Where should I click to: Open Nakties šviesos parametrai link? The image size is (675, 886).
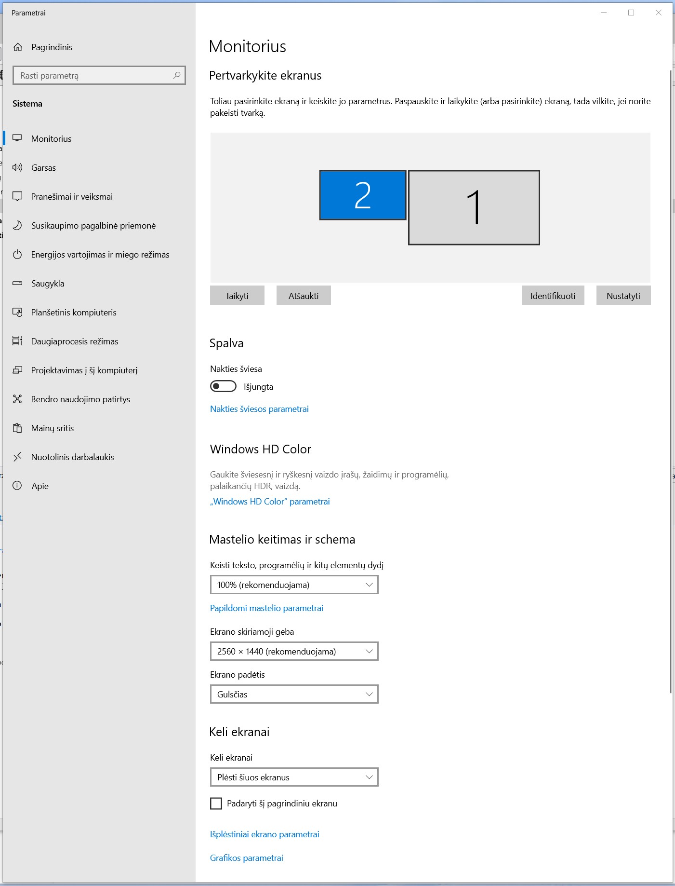[x=259, y=409]
